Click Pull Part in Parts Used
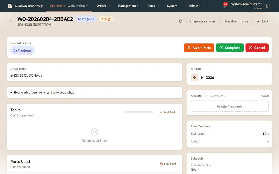Viewport: 279px width, 174px height. (168, 164)
